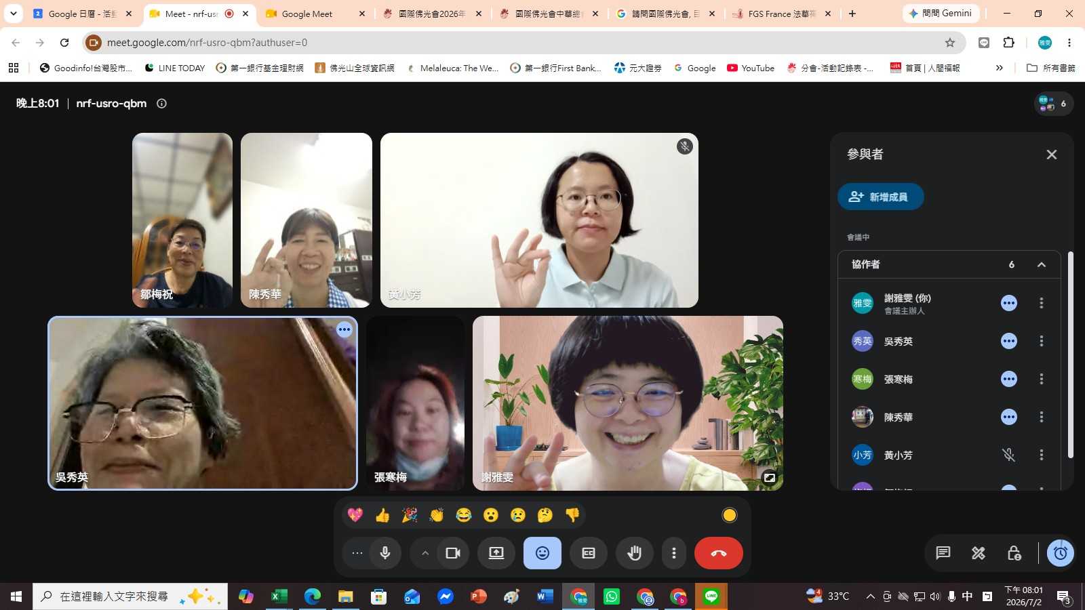Open the tab search dropdown arrow
The image size is (1085, 610).
click(x=13, y=14)
